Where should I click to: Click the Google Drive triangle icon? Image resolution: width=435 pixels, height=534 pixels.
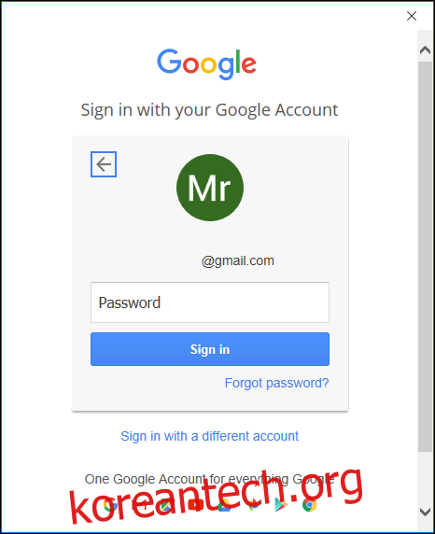[226, 506]
